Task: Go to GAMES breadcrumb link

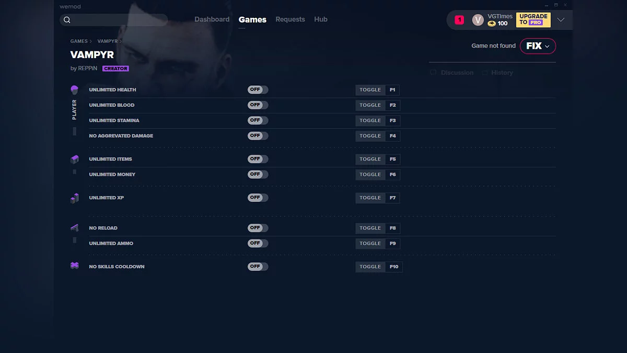Action: 79,41
